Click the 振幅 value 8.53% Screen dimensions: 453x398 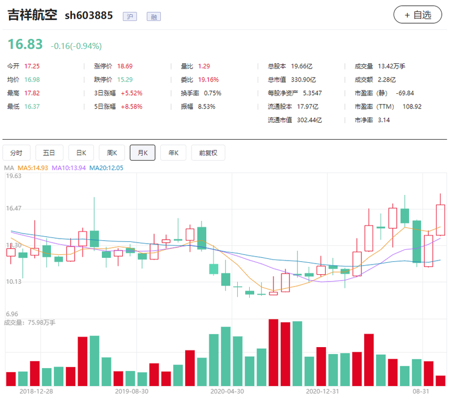point(207,107)
